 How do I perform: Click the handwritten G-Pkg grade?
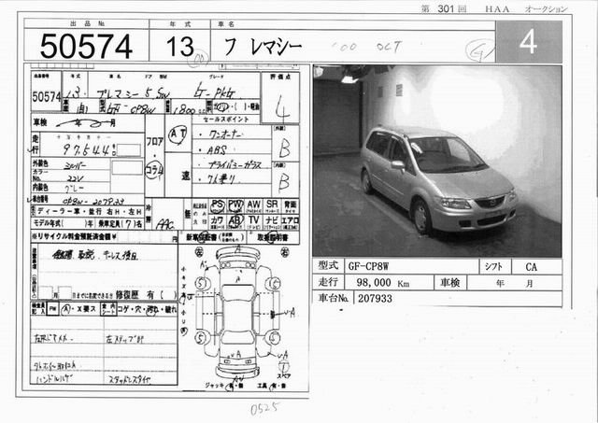tap(215, 92)
